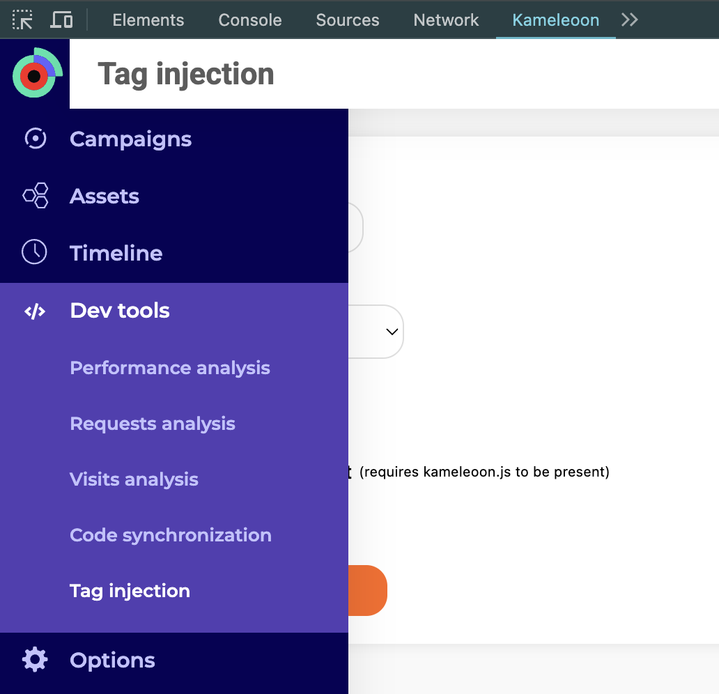Screen dimensions: 719x694
Task: Go to the Network tab
Action: point(446,20)
